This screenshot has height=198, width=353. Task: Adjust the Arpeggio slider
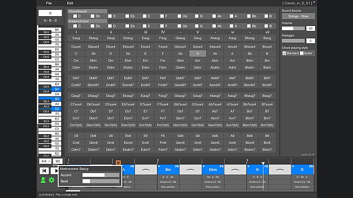293,41
